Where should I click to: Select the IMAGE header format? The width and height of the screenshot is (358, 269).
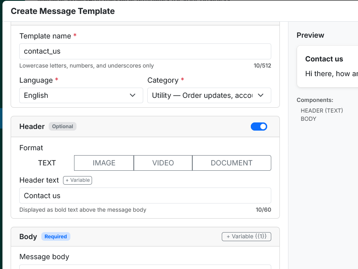pyautogui.click(x=104, y=163)
